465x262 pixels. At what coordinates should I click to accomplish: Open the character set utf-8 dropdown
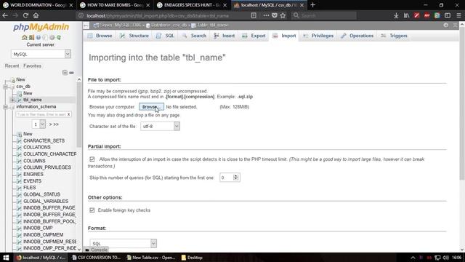click(160, 126)
